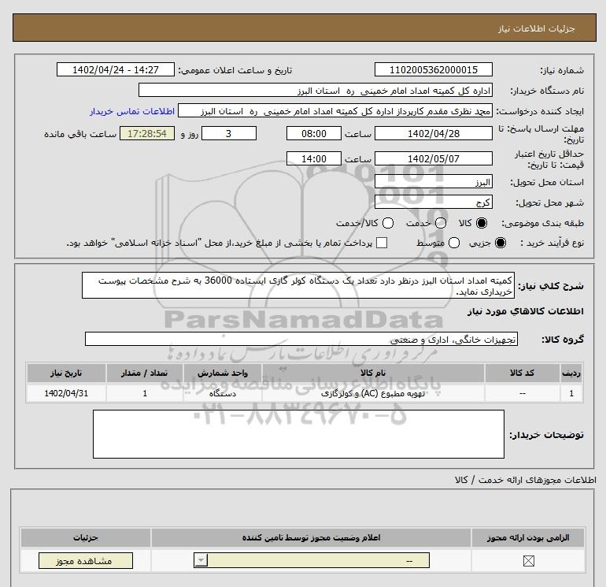Image resolution: width=606 pixels, height=587 pixels.
Task: Click the نام کالا column header
Action: (373, 373)
